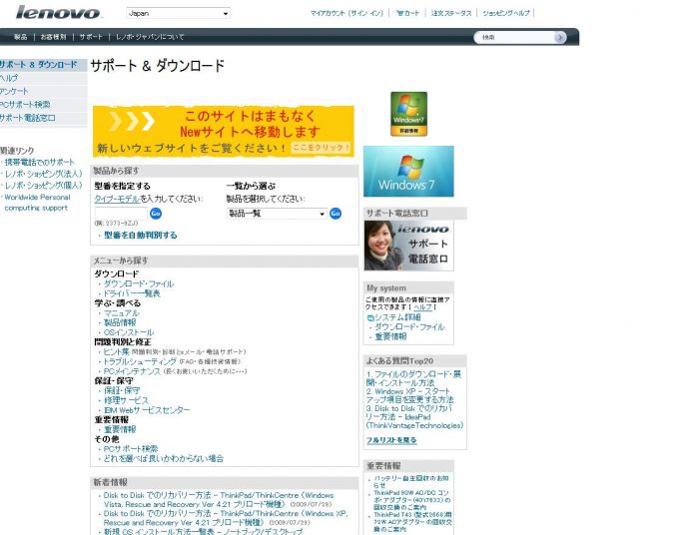Open OSインストール link
Screen dimensions: 679x535
tap(129, 332)
